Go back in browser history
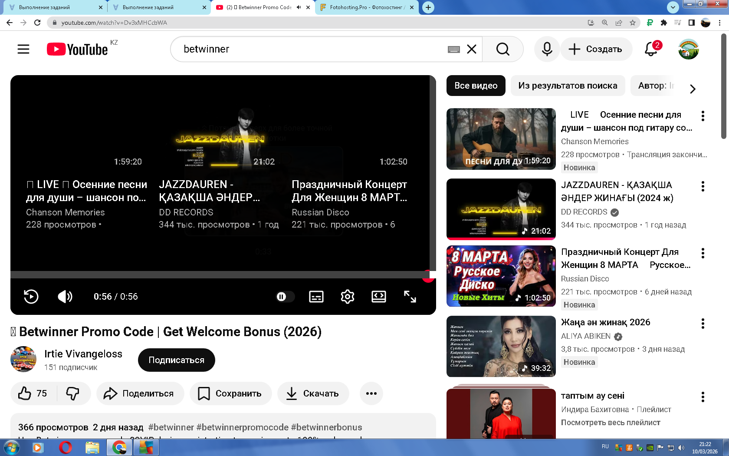Screen dimensions: 729x456 [x=10, y=23]
